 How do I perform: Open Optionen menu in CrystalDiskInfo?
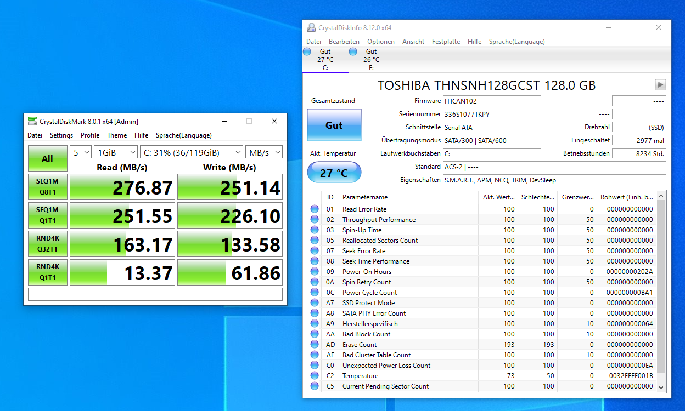381,42
